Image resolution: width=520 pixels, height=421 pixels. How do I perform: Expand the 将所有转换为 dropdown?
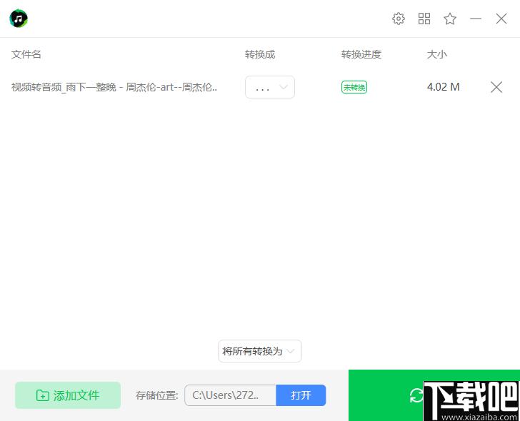260,351
